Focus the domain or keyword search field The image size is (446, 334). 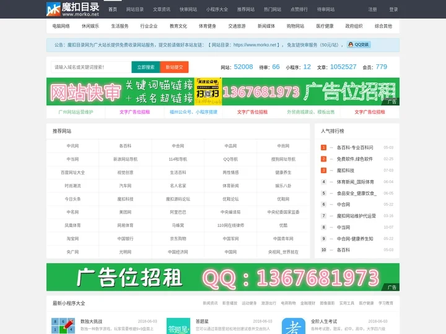tap(91, 67)
